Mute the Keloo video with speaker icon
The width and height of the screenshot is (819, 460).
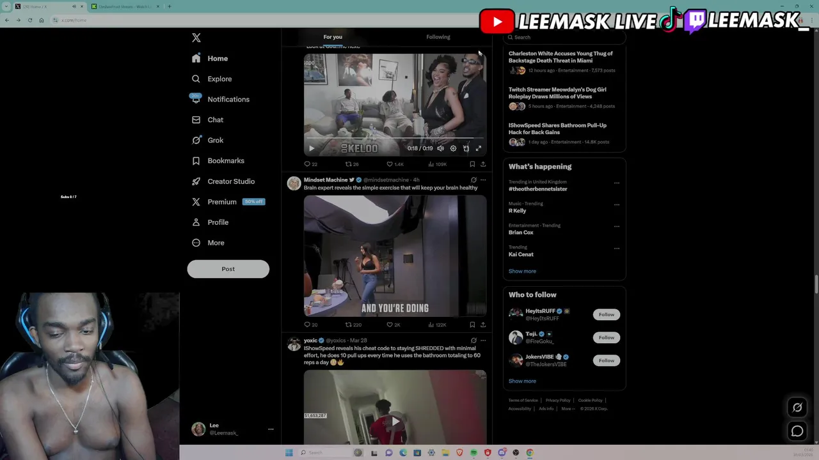440,148
